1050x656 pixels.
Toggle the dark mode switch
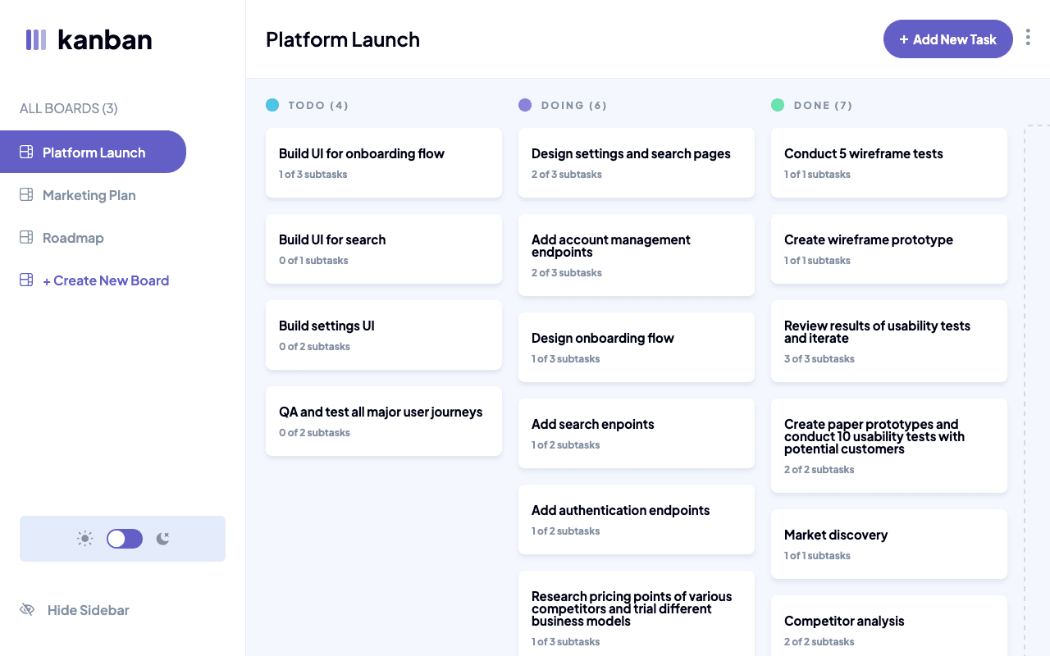tap(124, 538)
